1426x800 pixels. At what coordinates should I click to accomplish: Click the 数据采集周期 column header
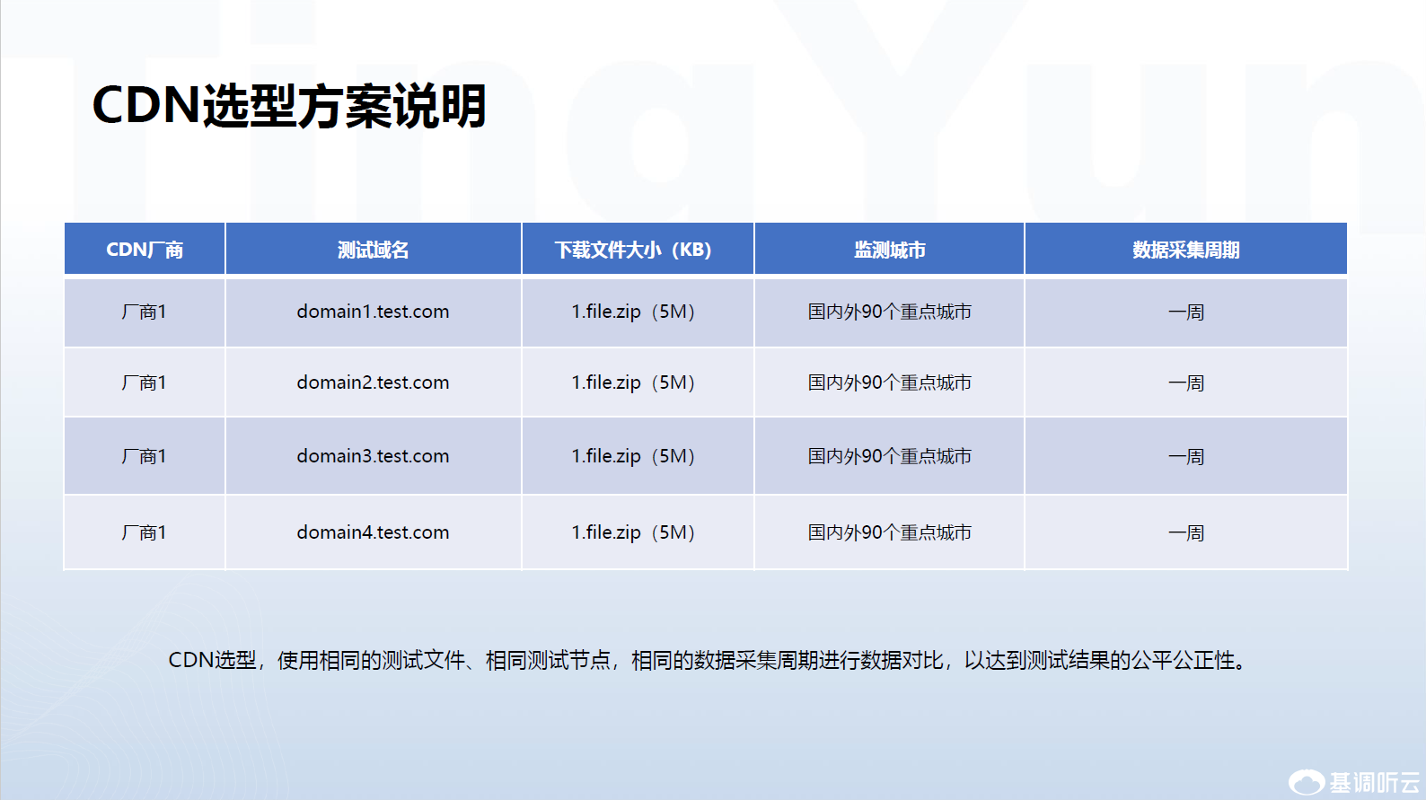(1185, 250)
